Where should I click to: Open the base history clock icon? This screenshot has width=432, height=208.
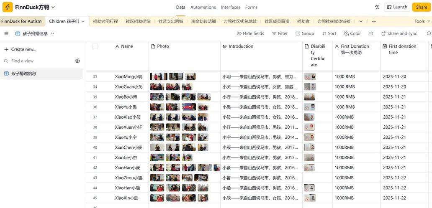[377, 7]
